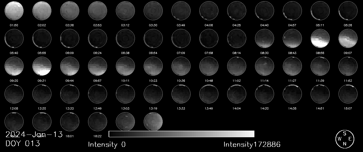Click the N/S/E/W compass orientation icon
Viewport: 363px width, 152px height.
345,139
